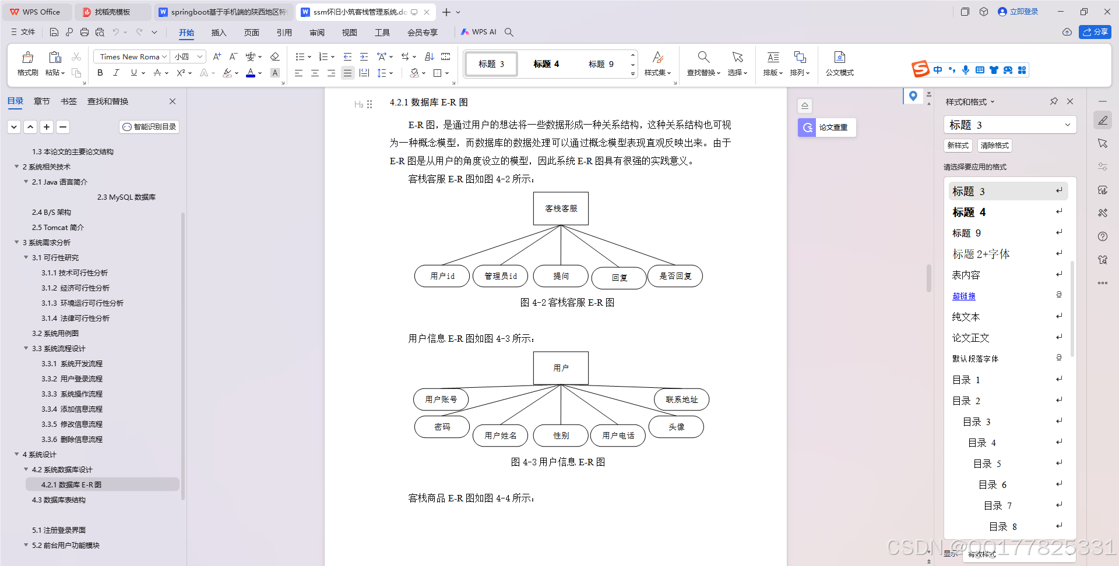Screen dimensions: 1119x566
Task: Apply italic formatting
Action: 116,72
